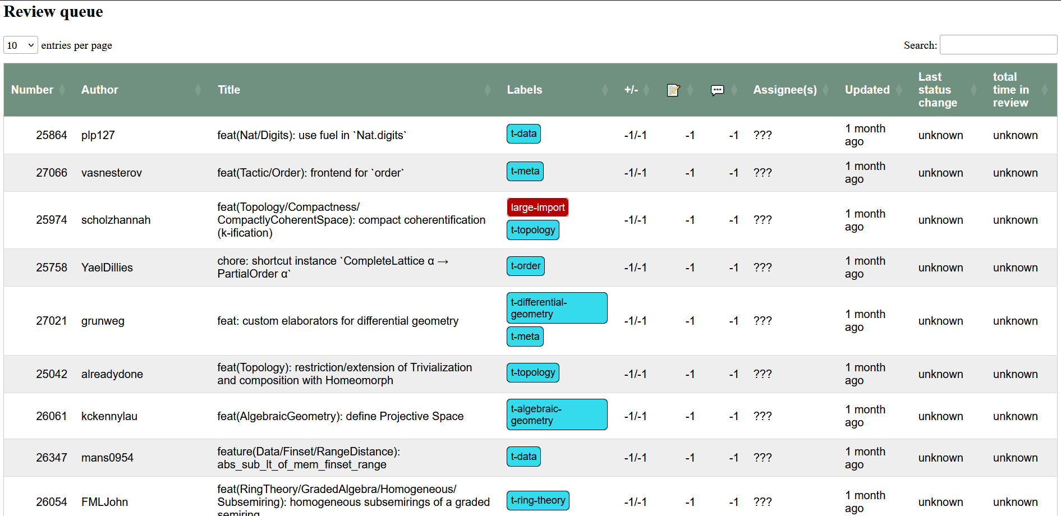Sort by the notepad icon column
1061x516 pixels.
(x=673, y=90)
